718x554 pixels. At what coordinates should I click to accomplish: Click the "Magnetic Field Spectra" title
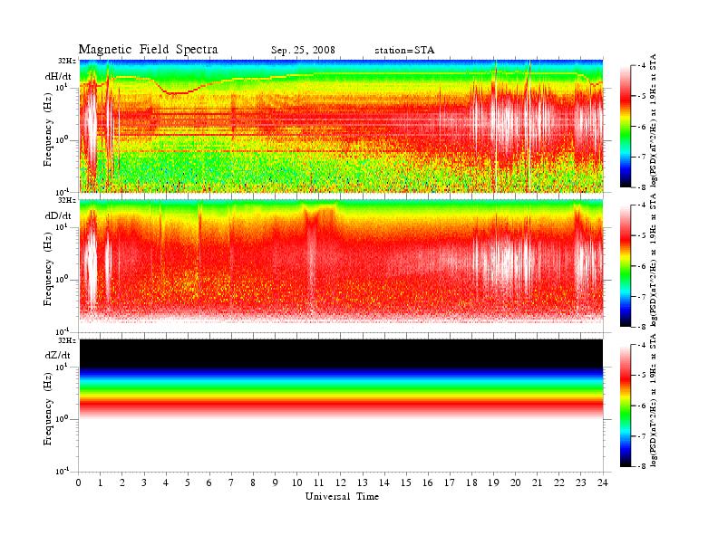148,50
